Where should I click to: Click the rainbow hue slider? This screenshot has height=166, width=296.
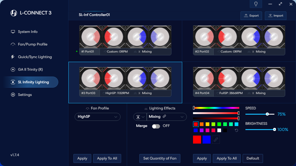[x=216, y=108]
